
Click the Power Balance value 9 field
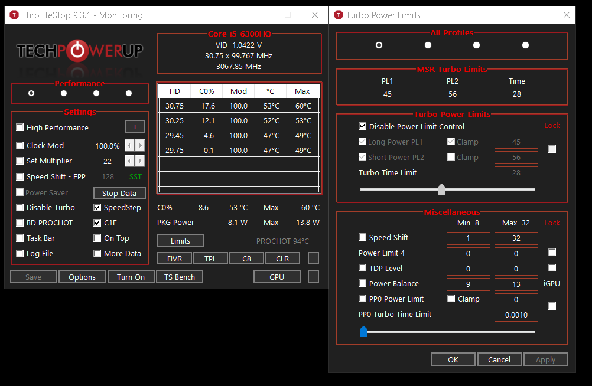coord(468,284)
